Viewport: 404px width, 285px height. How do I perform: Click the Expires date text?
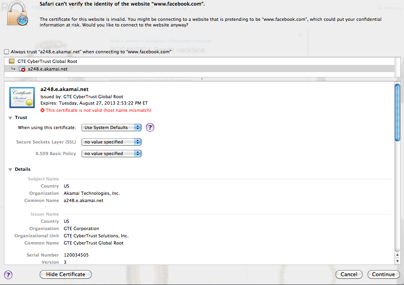coord(94,103)
